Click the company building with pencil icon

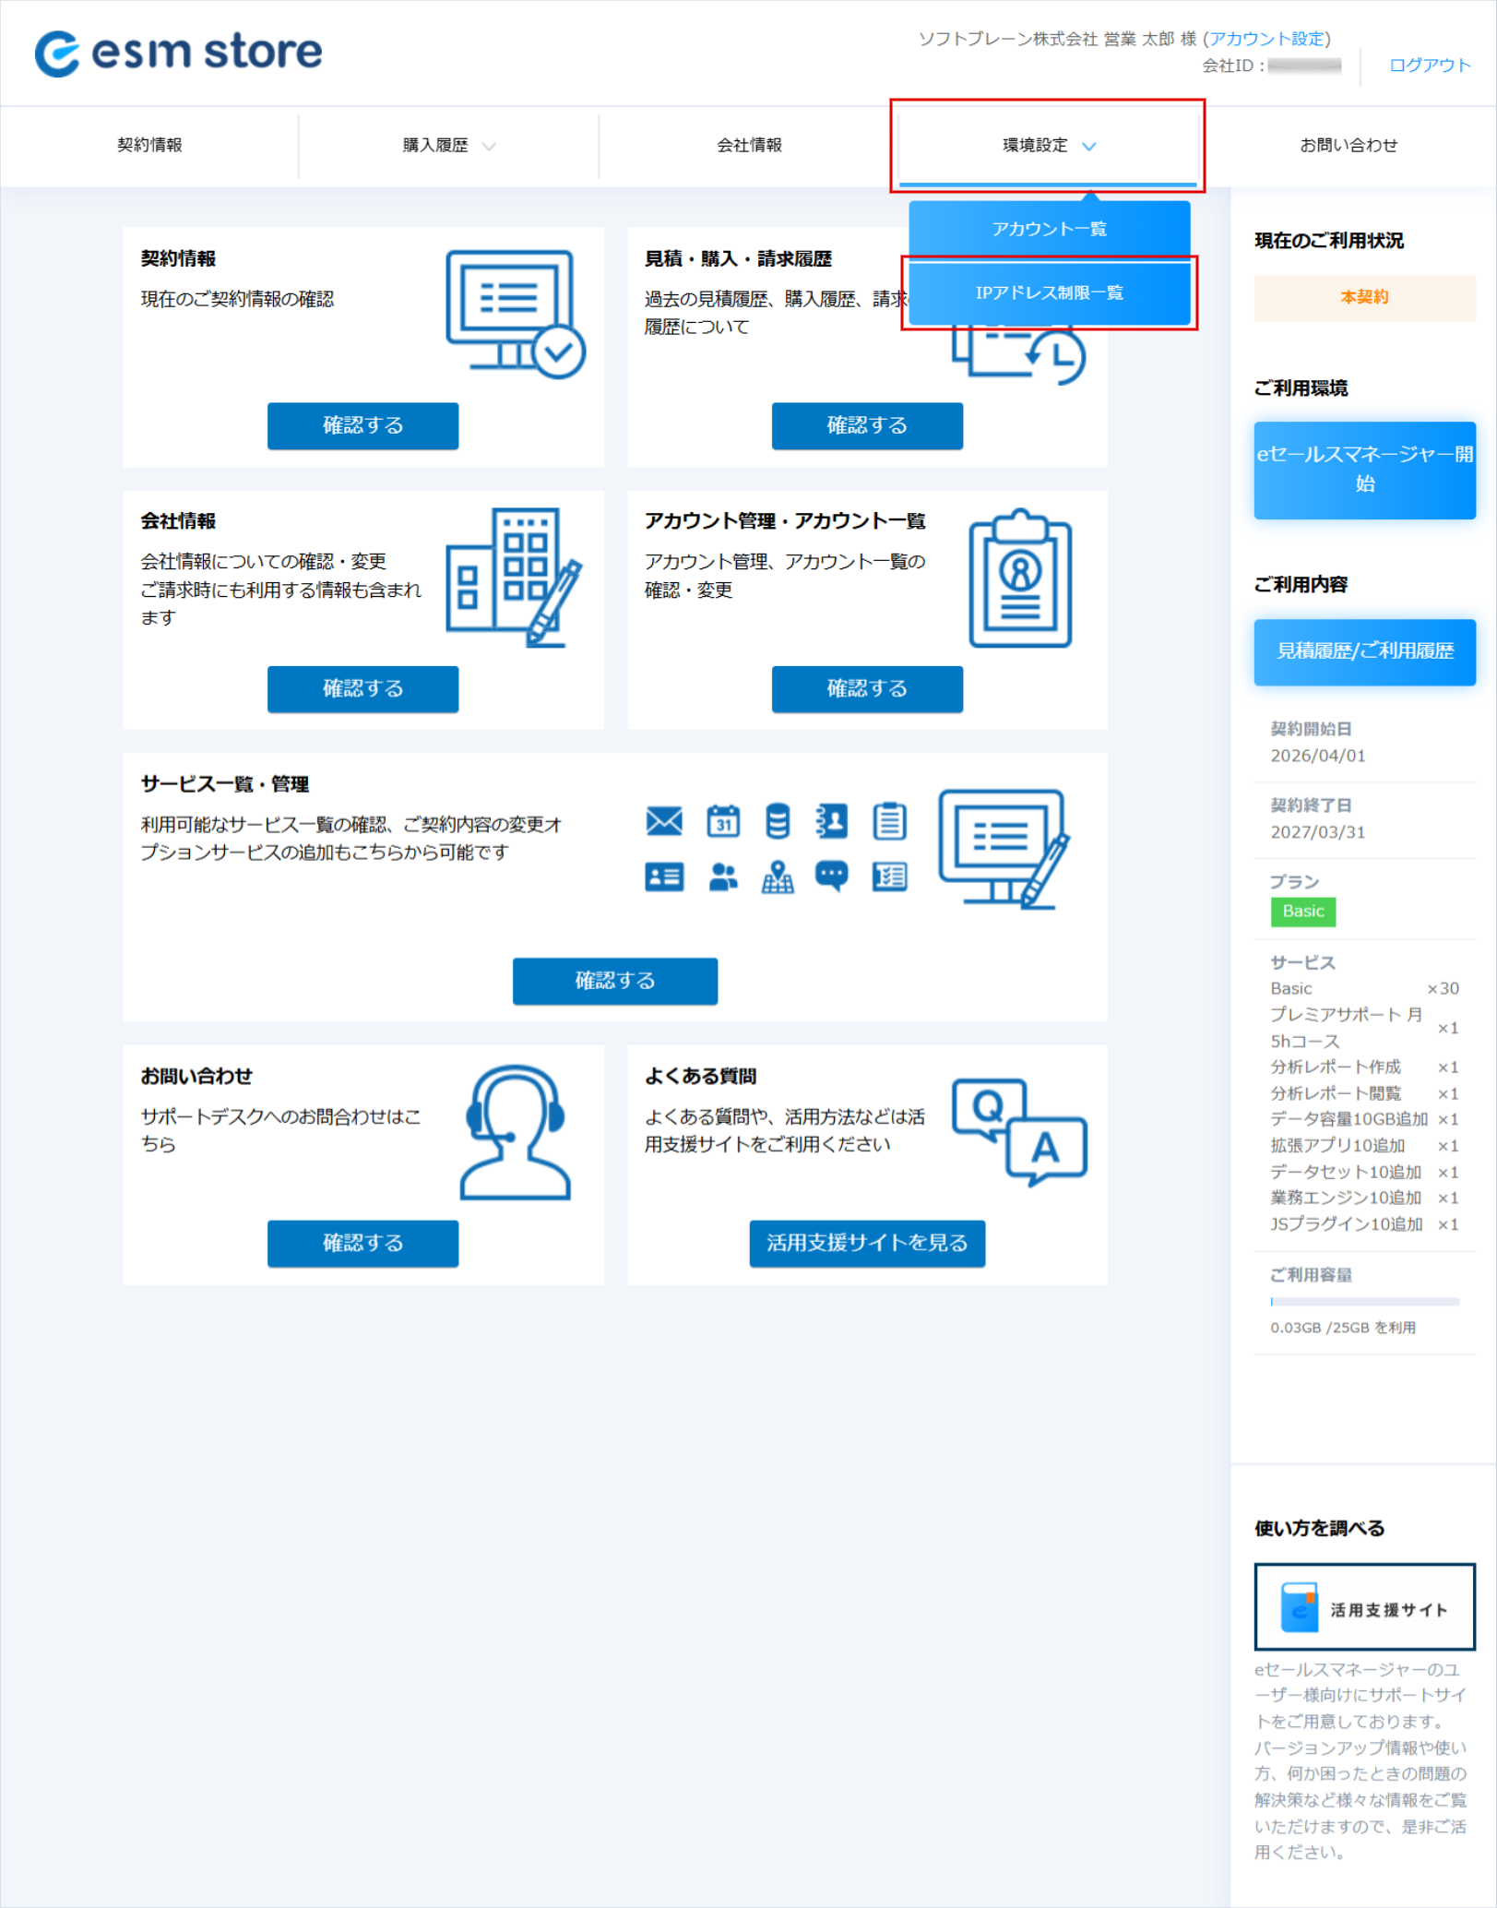point(513,577)
